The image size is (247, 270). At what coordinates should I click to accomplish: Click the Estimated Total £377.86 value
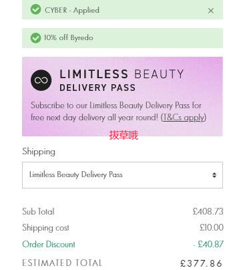201,263
